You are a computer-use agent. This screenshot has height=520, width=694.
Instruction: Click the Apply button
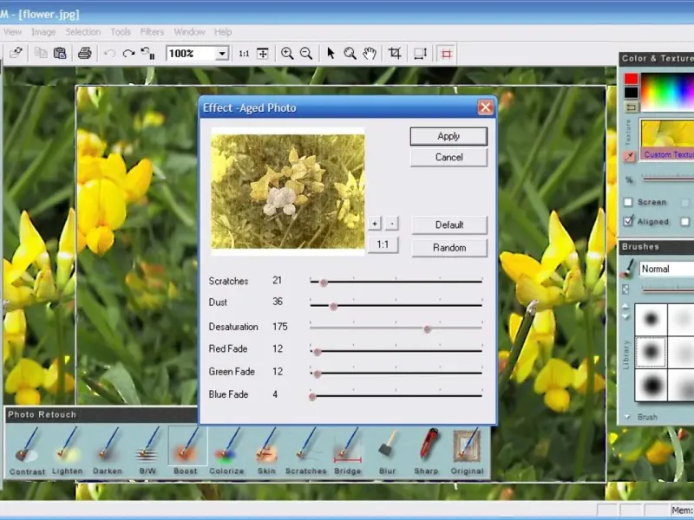448,136
